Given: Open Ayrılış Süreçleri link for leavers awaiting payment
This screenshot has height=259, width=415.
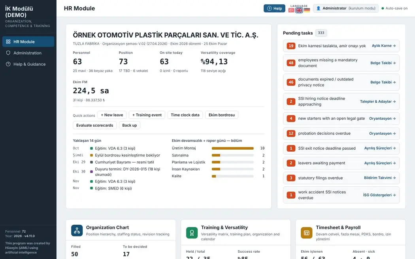Looking at the screenshot, I should pyautogui.click(x=380, y=163).
